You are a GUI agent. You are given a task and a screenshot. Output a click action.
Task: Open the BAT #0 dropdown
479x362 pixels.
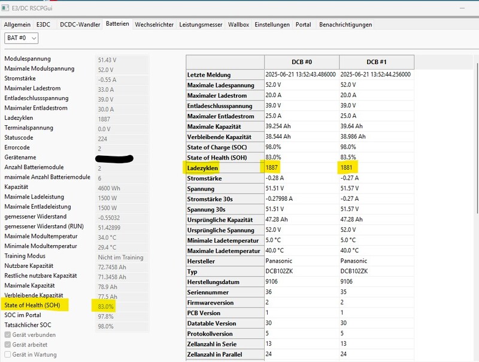(x=22, y=38)
